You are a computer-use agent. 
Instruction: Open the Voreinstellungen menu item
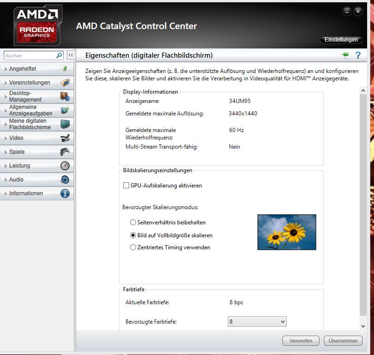click(x=37, y=83)
